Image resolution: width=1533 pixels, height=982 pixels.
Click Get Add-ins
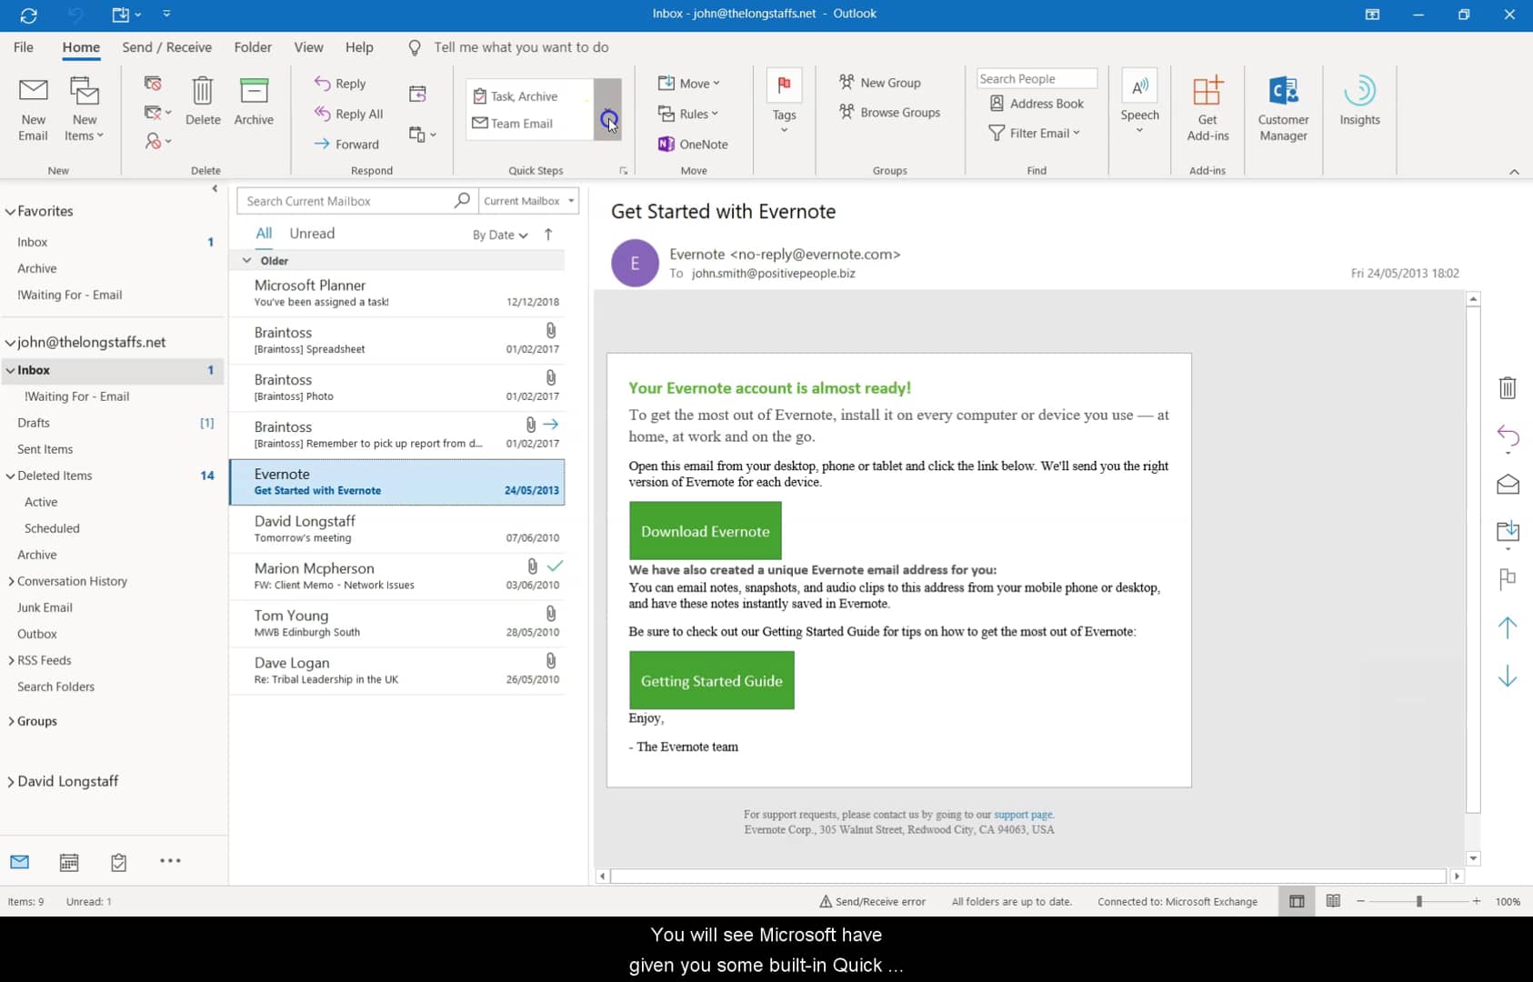pos(1207,109)
